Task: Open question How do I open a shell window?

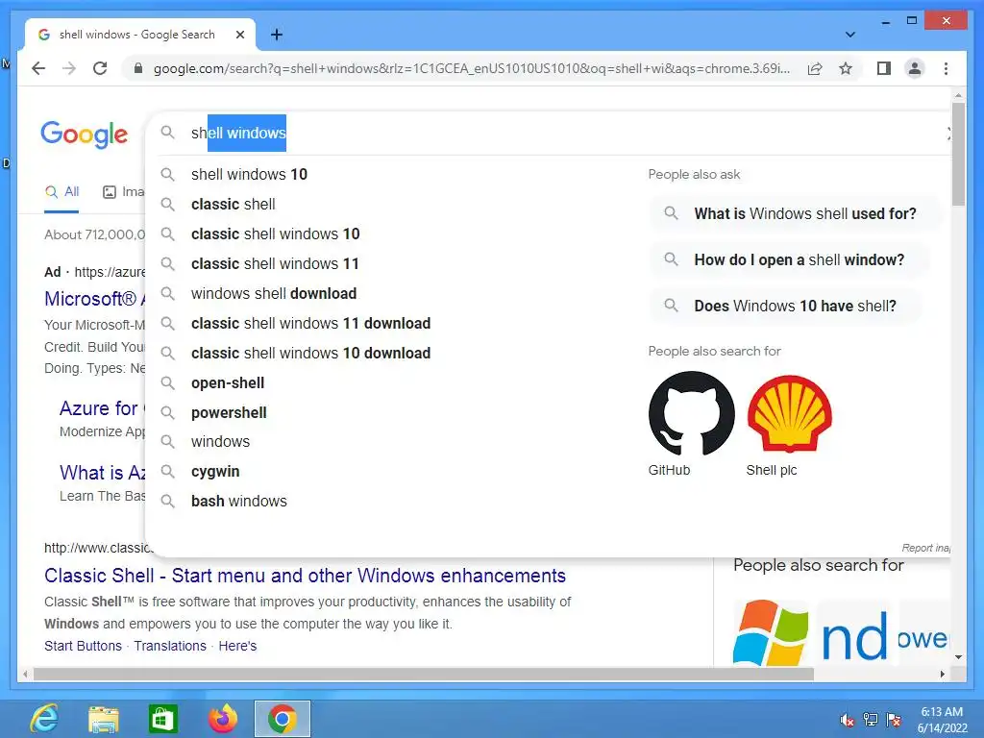Action: [x=790, y=259]
